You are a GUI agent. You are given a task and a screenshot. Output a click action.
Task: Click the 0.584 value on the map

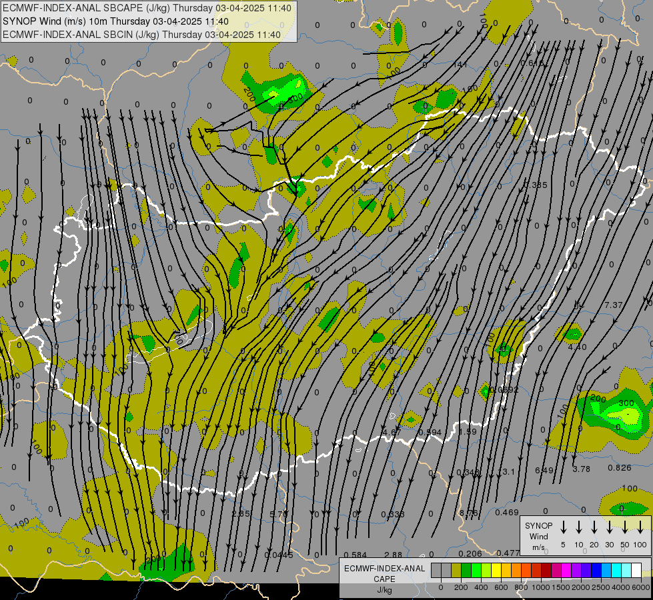(356, 555)
